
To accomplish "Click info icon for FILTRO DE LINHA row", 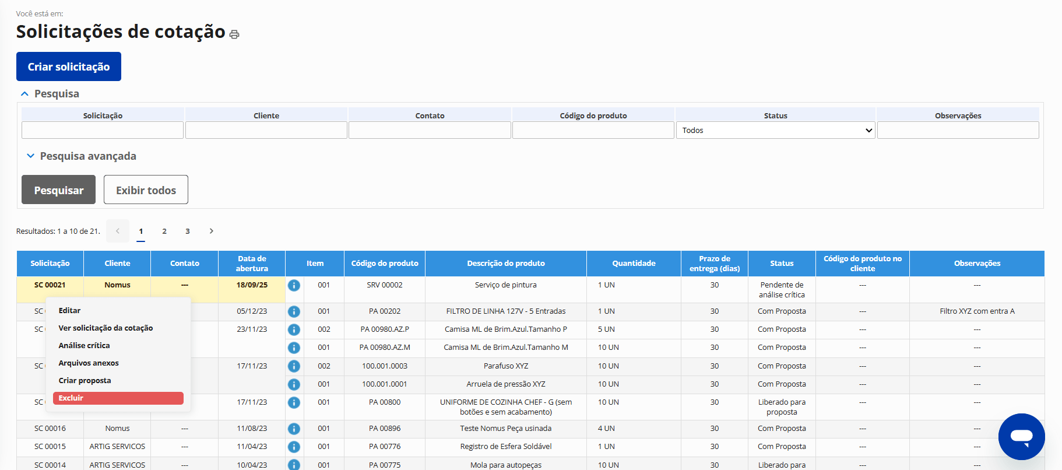I will [x=294, y=311].
